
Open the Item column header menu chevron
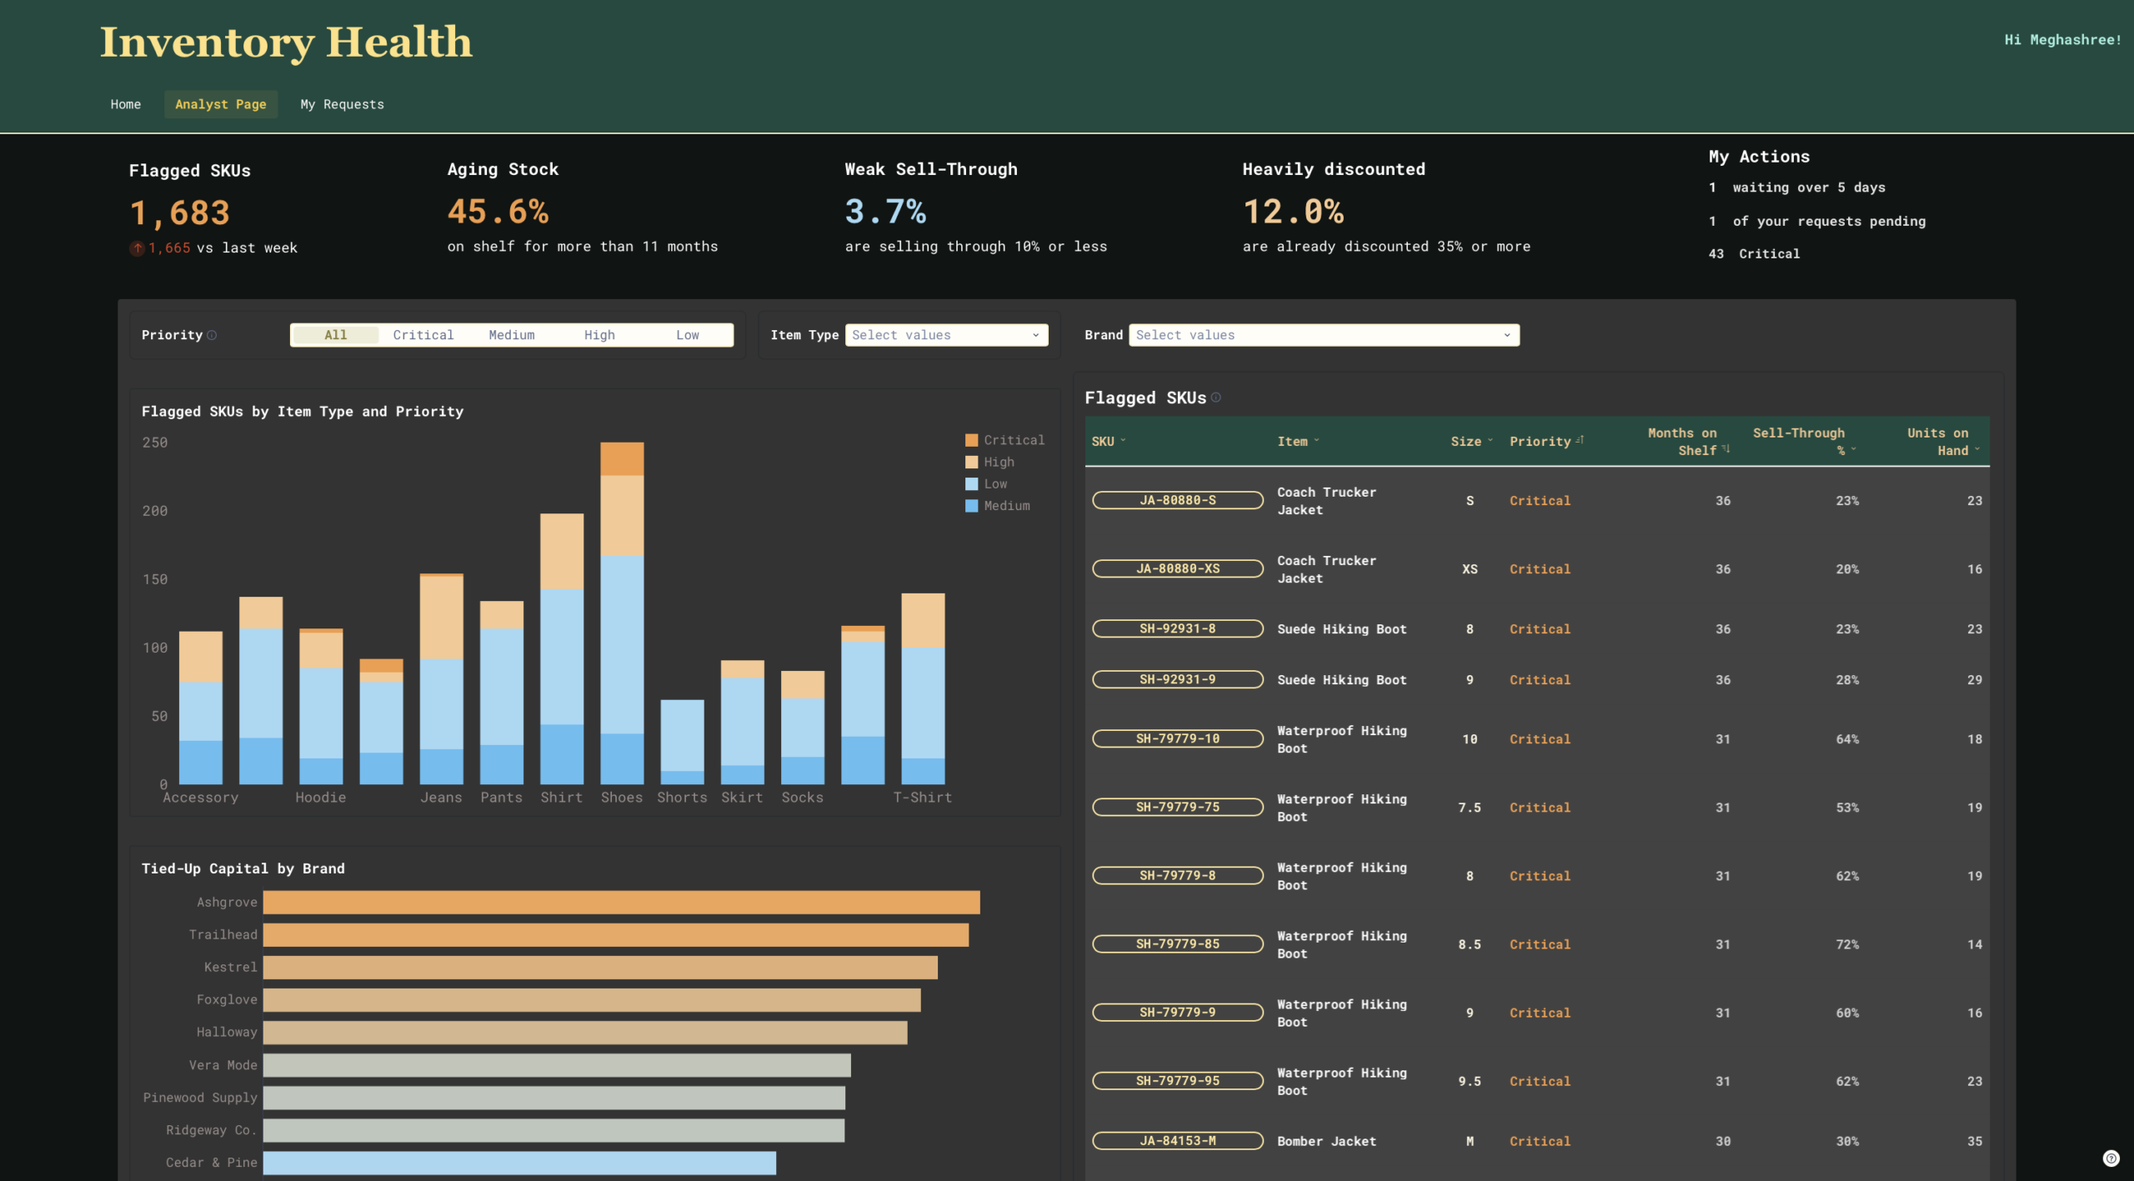1317,440
